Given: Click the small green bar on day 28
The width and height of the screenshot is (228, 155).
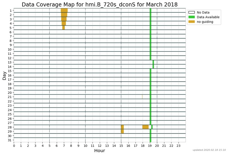Looking at the screenshot, I should (152, 127).
